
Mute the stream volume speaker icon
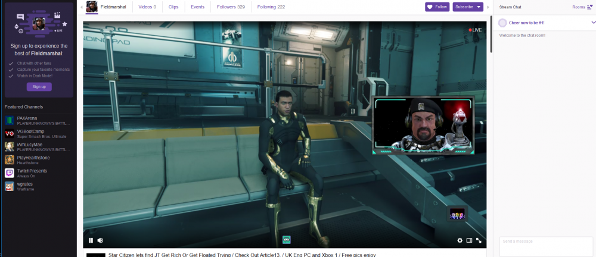[x=100, y=240]
